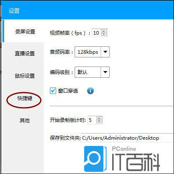This screenshot has height=174, width=174.
Task: Open the 直播设置 tab
Action: coord(25,53)
